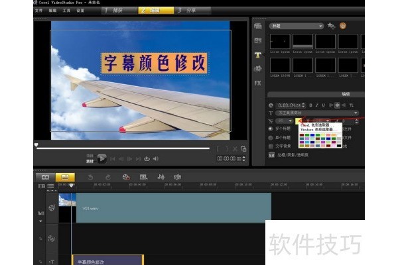Select the 单个标题 radio option
The image size is (398, 265).
point(271,138)
